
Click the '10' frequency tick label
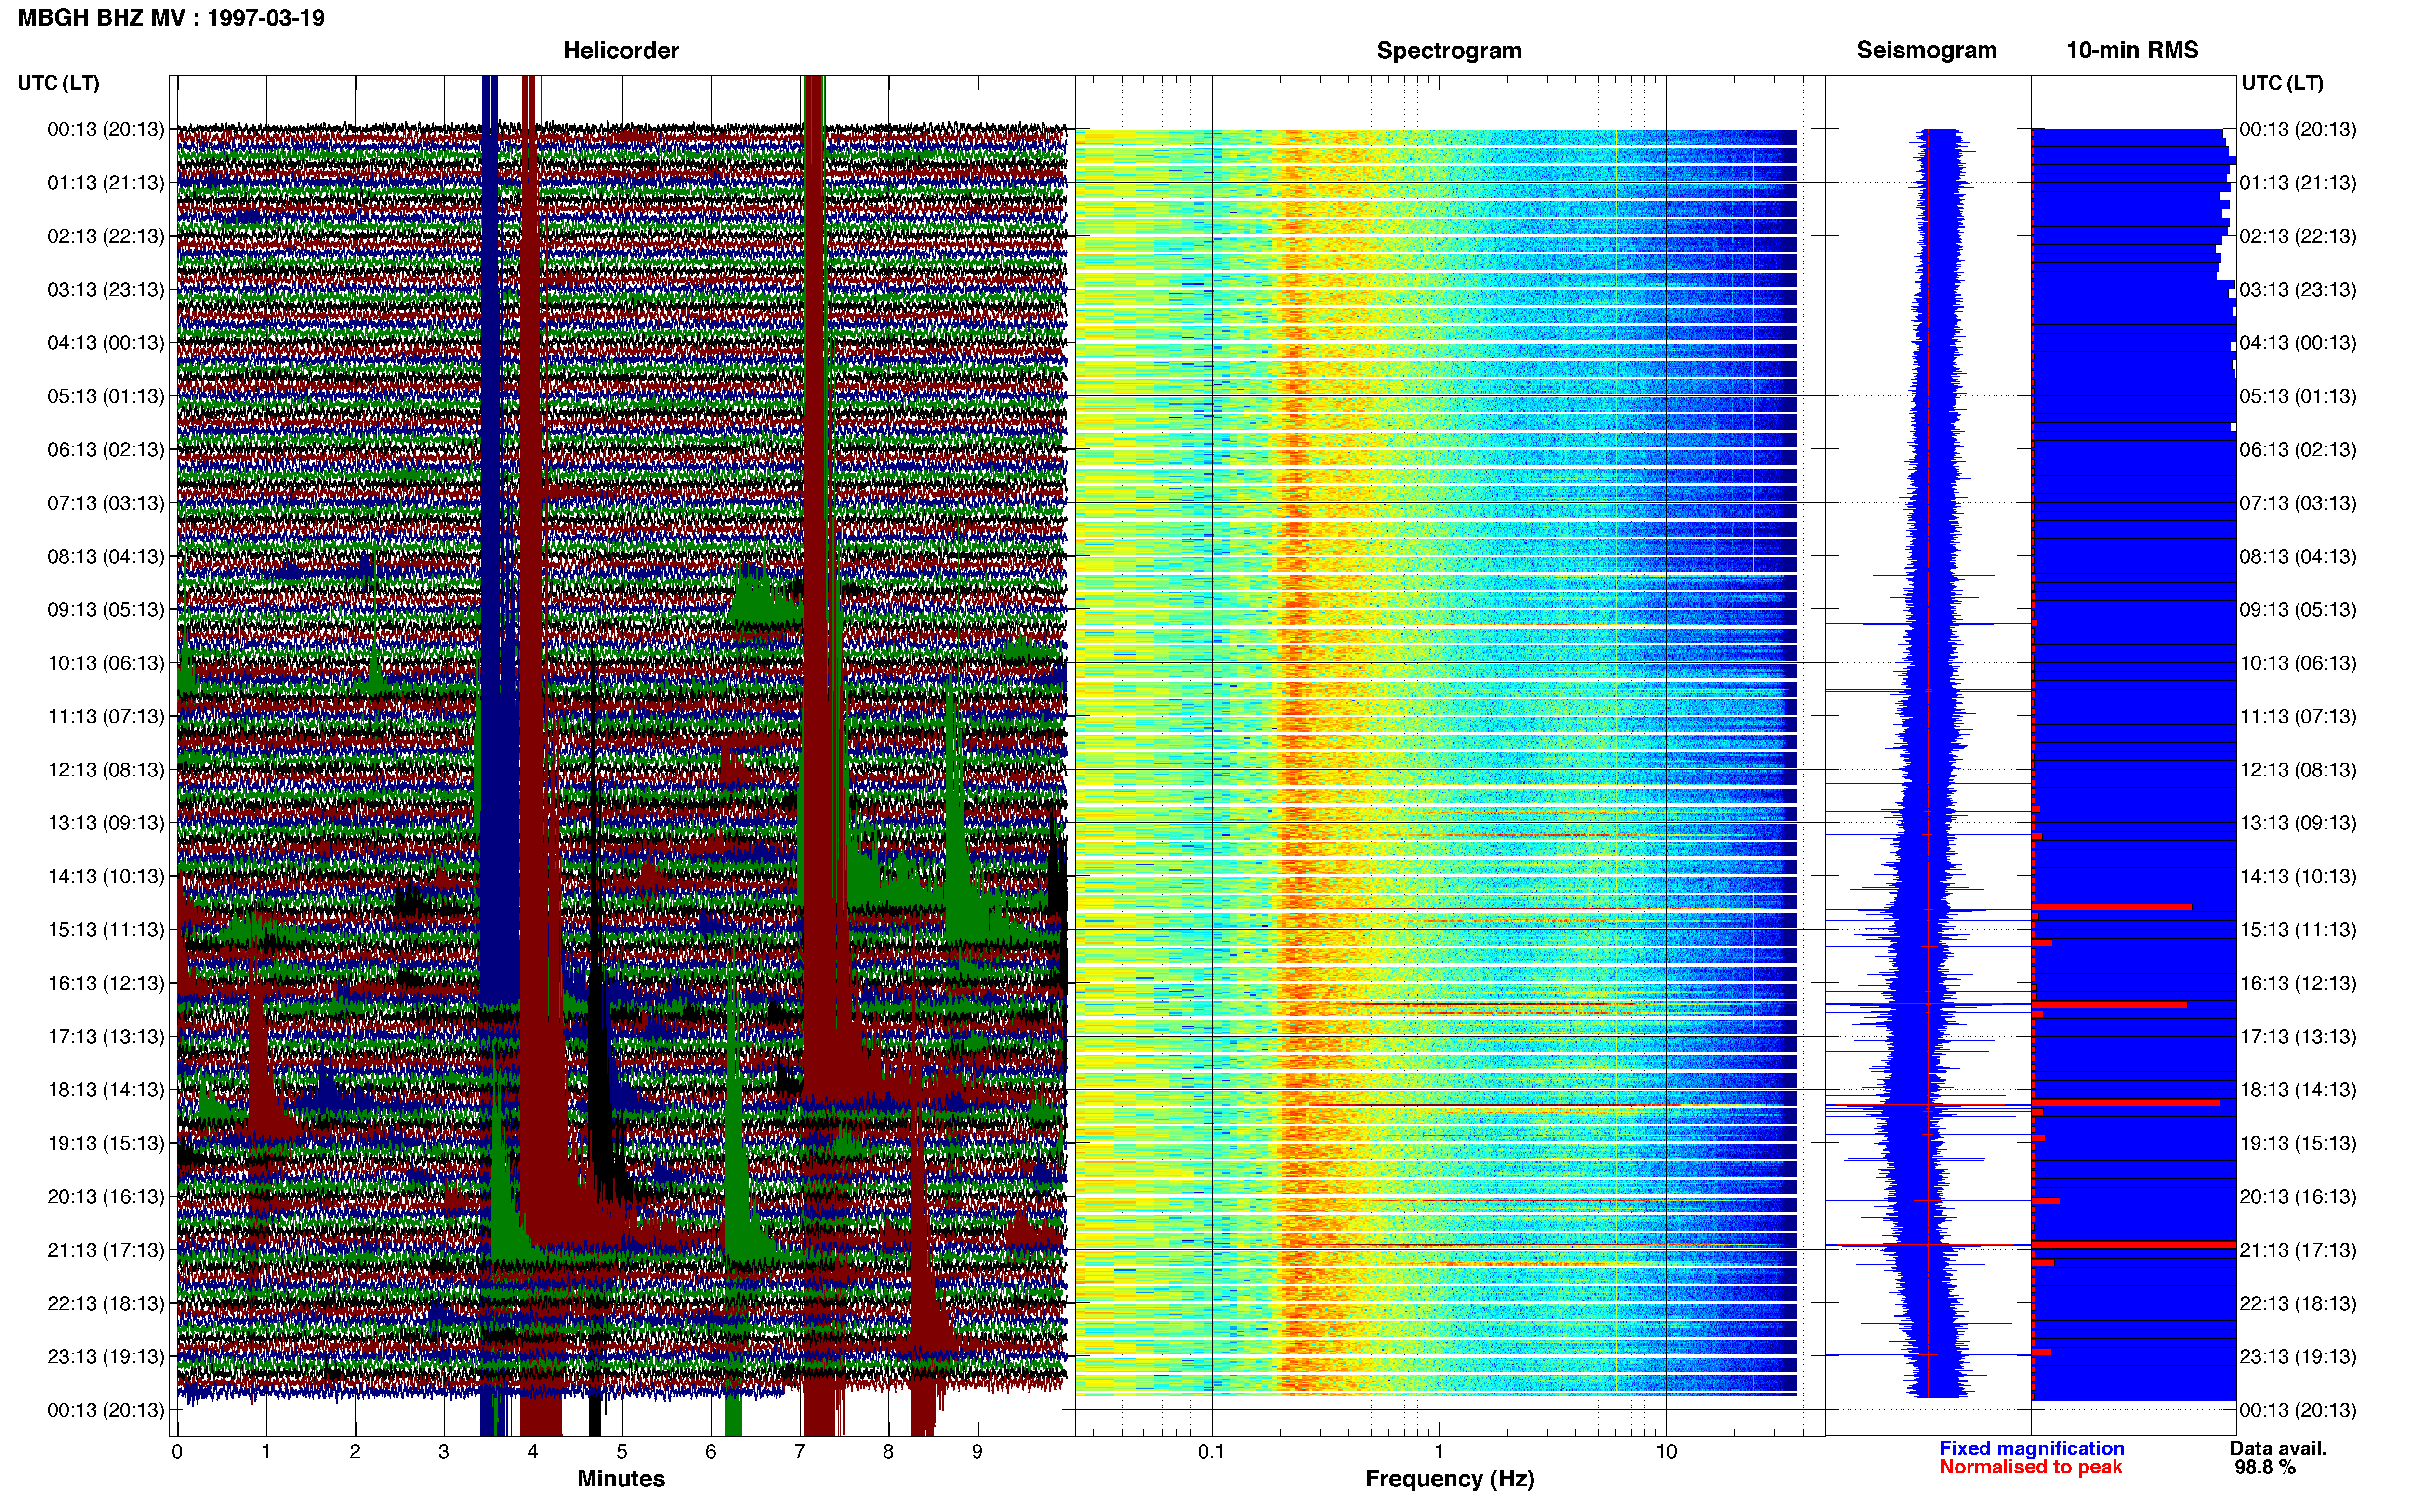(x=1666, y=1452)
